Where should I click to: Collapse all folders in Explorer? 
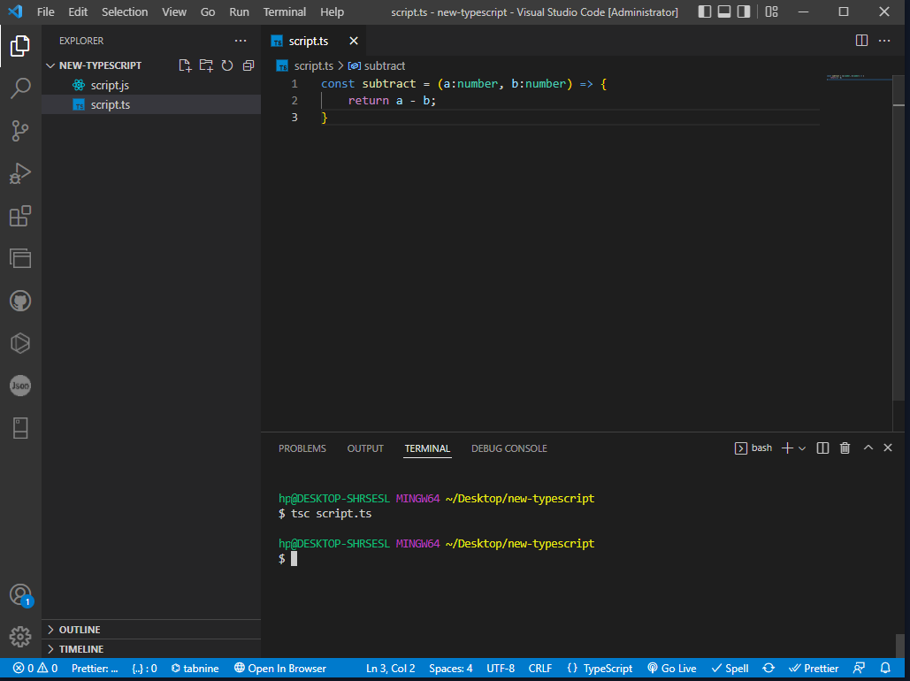tap(249, 65)
